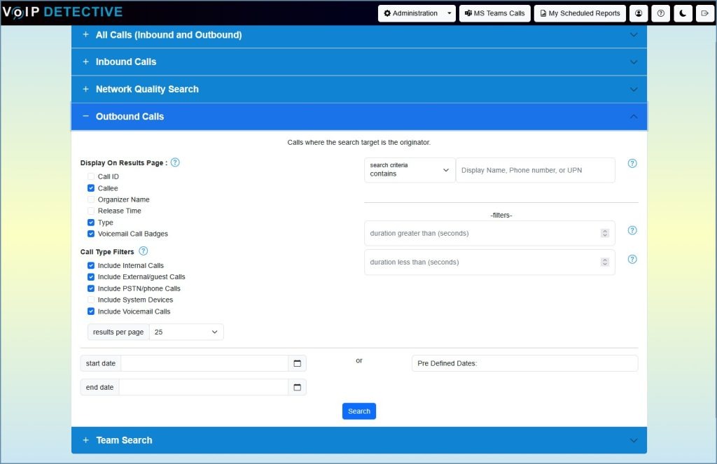Open the Administration menu
Screen dimensions: 717x464
tap(416, 13)
